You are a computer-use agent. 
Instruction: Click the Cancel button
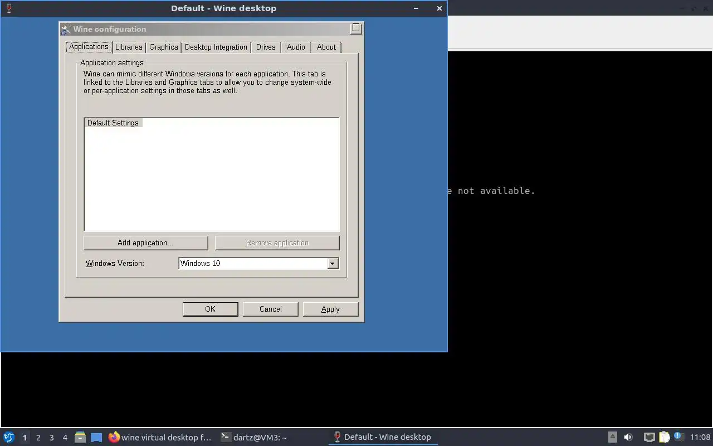pyautogui.click(x=271, y=309)
